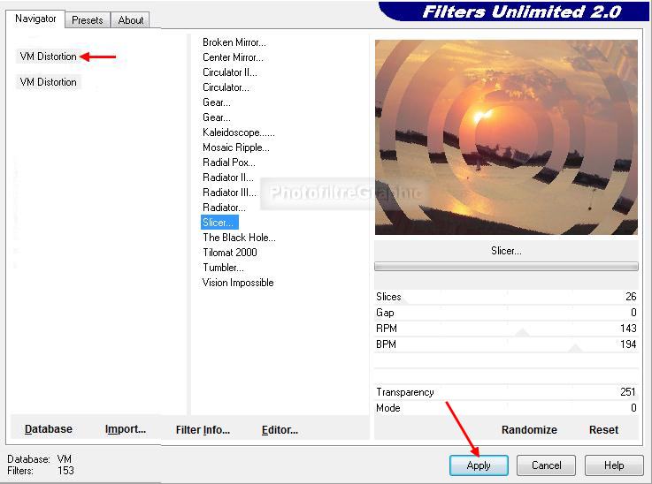Image resolution: width=652 pixels, height=484 pixels.
Task: Randomize the filter settings
Action: [529, 430]
